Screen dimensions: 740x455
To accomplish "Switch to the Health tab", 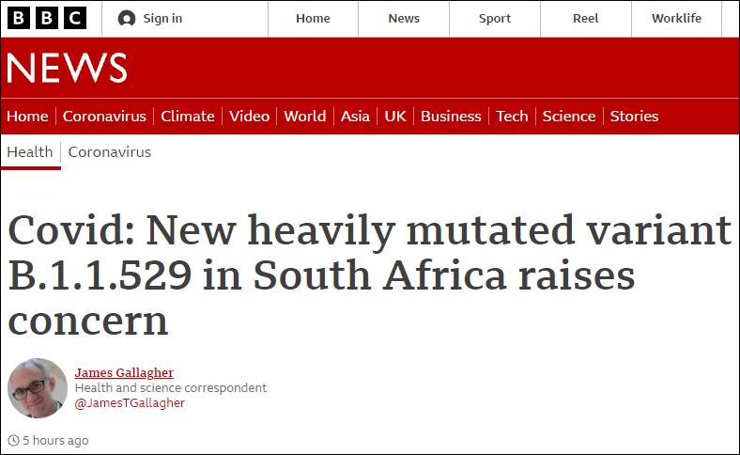I will (x=30, y=152).
